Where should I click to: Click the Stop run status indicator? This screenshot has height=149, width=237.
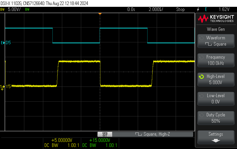pos(180,9)
